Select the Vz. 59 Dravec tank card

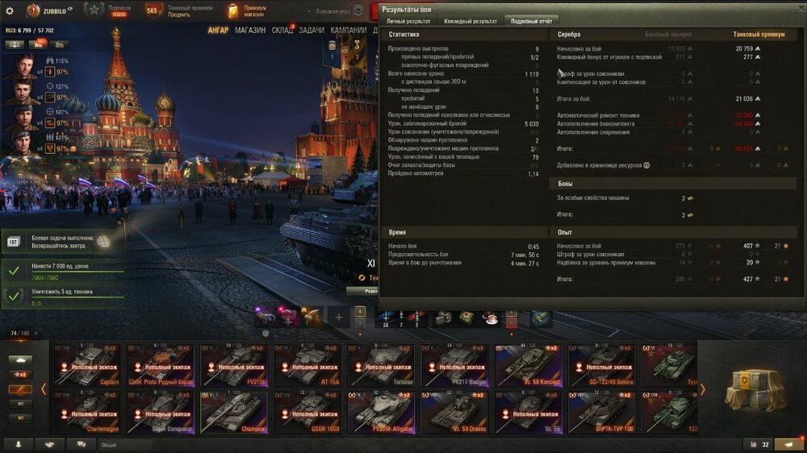coord(454,412)
